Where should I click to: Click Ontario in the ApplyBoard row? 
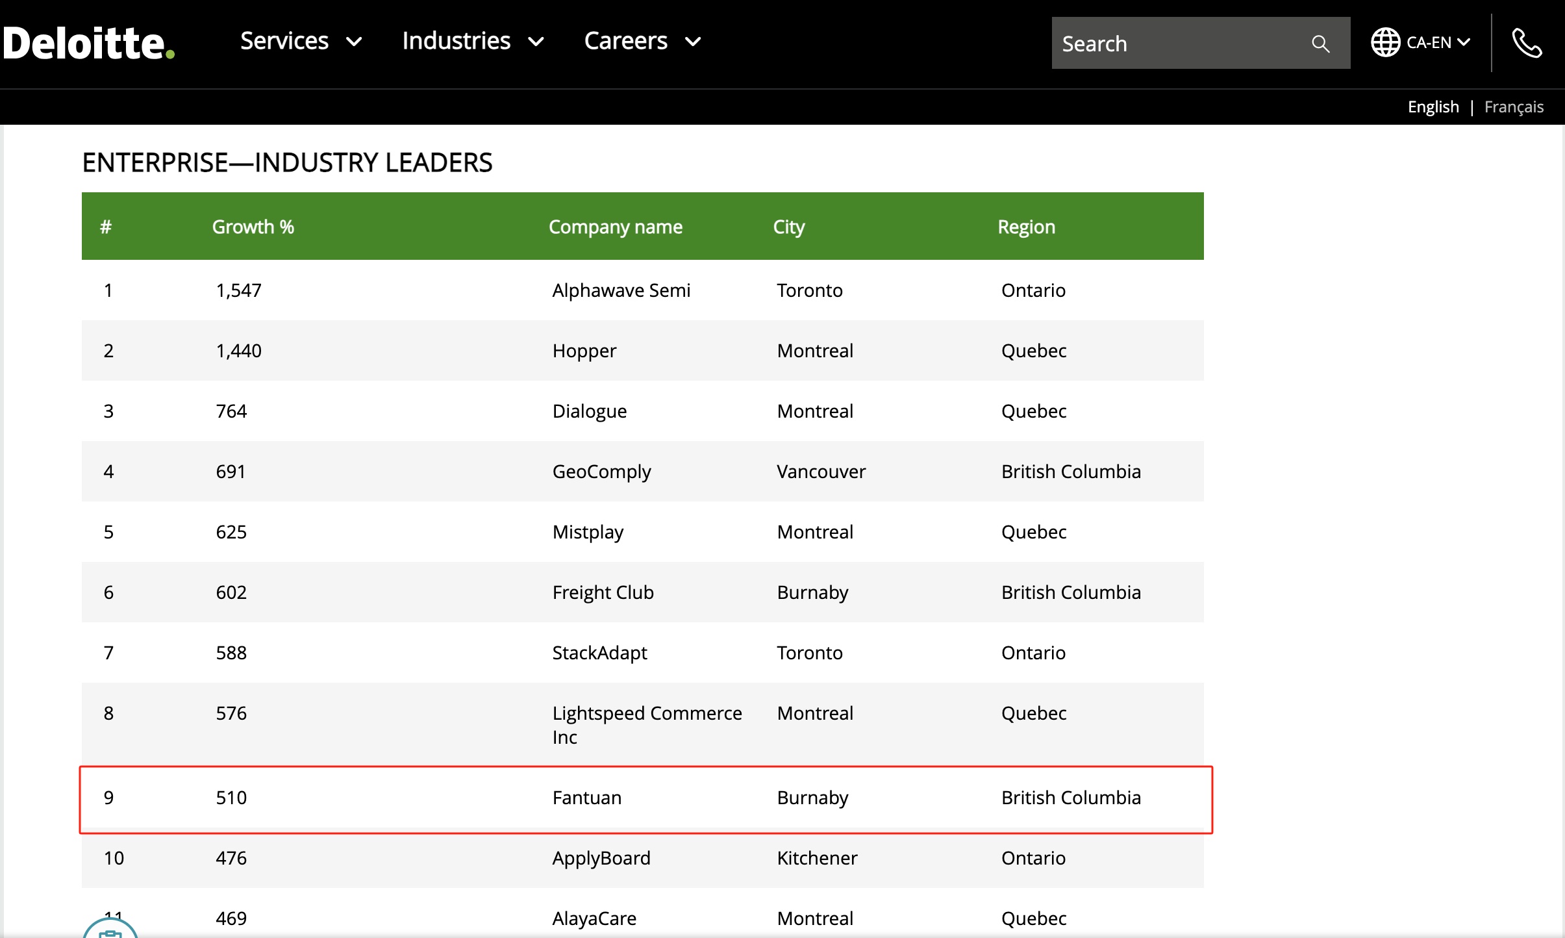coord(1033,858)
